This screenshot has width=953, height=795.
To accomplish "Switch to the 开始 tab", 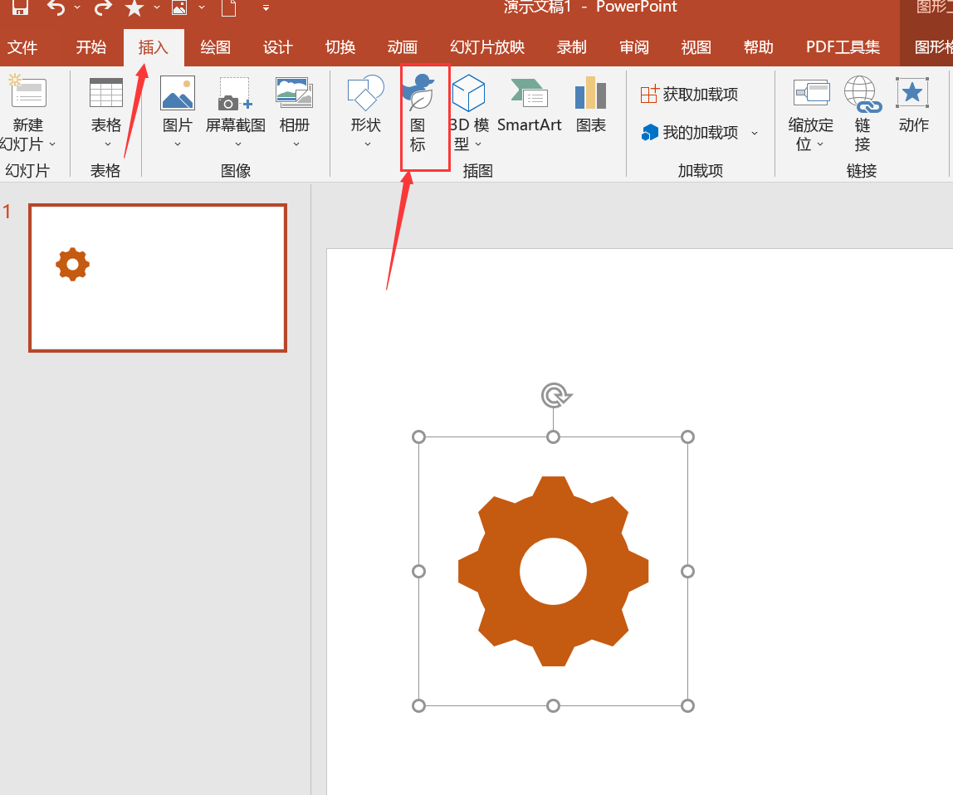I will coord(91,47).
